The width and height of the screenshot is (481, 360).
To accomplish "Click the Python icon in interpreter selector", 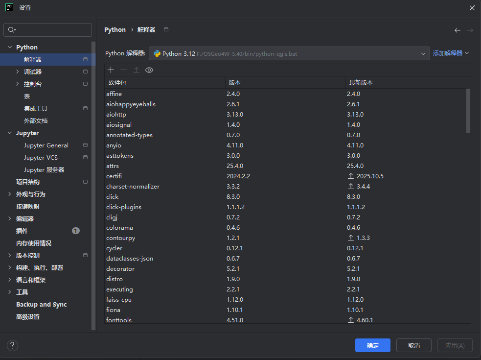I will pos(157,53).
